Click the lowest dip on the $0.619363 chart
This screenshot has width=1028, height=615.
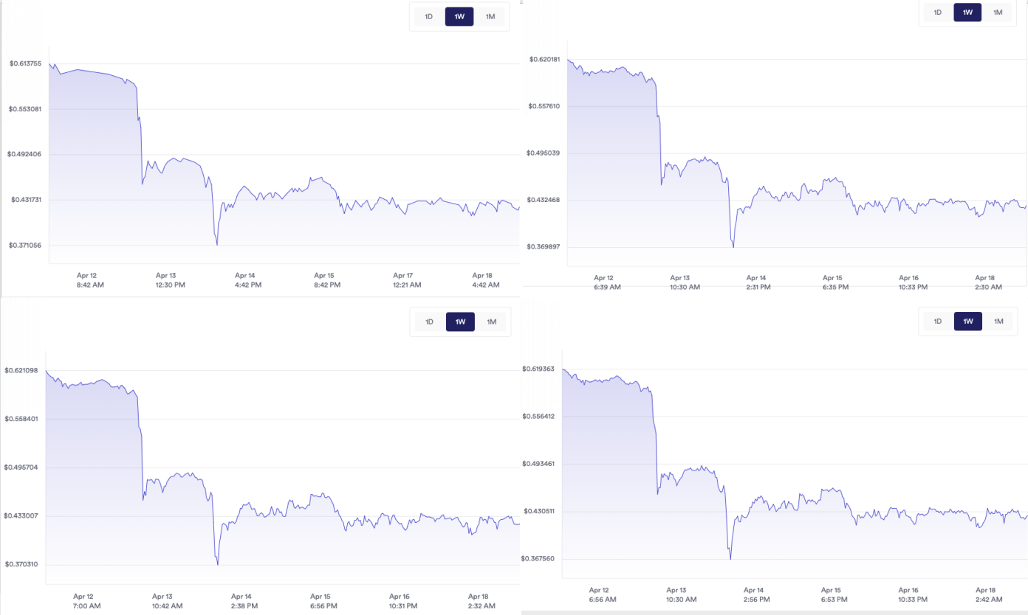(x=730, y=558)
